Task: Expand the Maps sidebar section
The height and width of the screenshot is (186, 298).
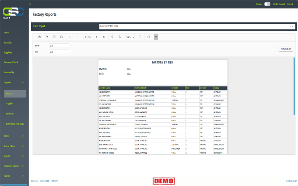Action: [23, 136]
